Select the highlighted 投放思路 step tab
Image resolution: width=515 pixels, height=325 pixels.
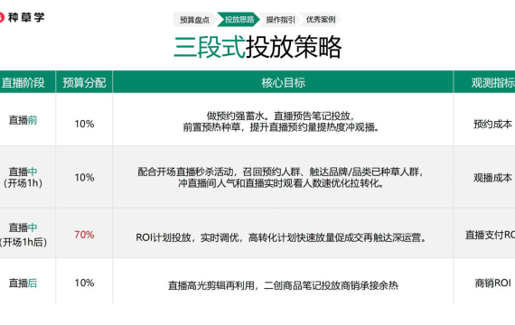(x=239, y=20)
